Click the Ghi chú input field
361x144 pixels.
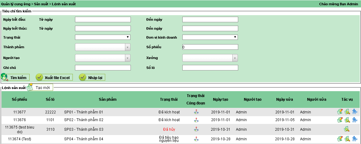point(103,67)
